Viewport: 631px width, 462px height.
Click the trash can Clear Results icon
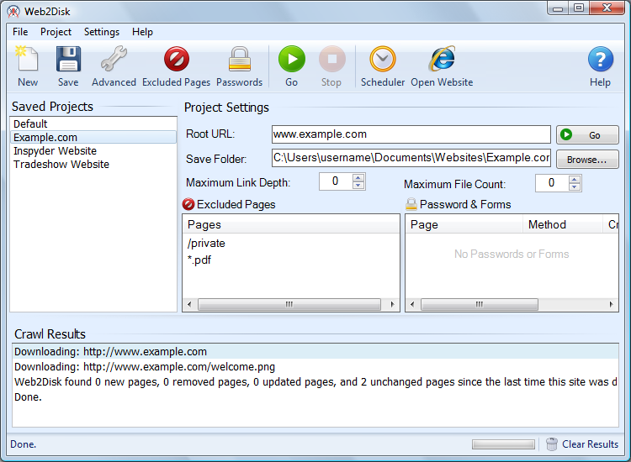552,444
